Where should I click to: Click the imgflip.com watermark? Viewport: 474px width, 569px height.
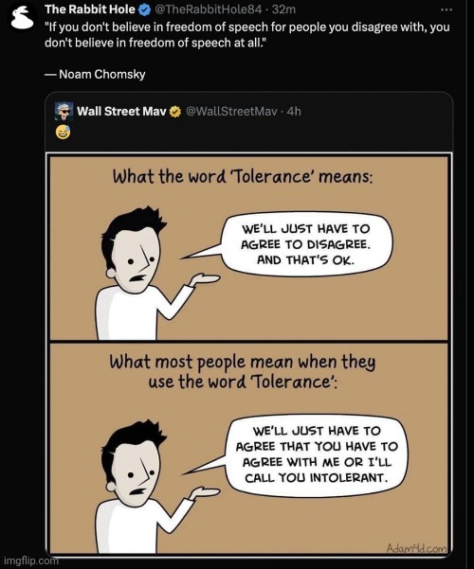pos(30,560)
